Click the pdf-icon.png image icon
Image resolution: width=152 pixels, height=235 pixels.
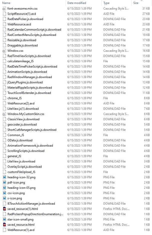(4, 183)
